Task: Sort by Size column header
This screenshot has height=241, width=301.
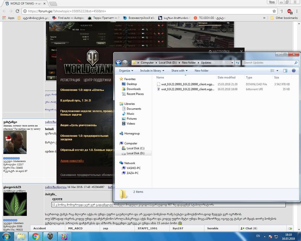Action: (276, 77)
